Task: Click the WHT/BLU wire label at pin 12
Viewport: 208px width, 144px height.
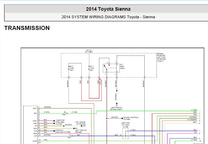Action: tap(47, 135)
